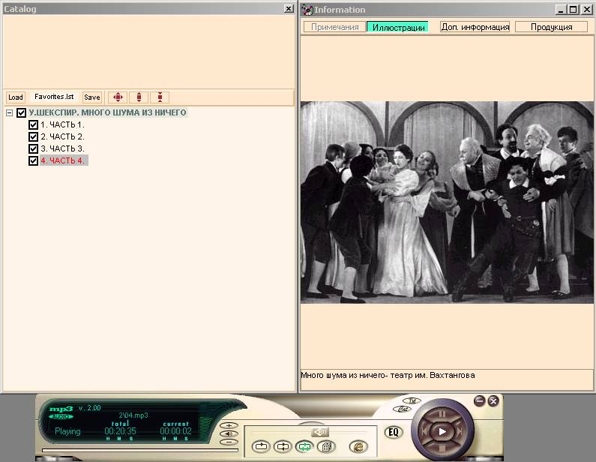This screenshot has width=596, height=462.
Task: Open the Internet Explorer browser button
Action: (358, 446)
